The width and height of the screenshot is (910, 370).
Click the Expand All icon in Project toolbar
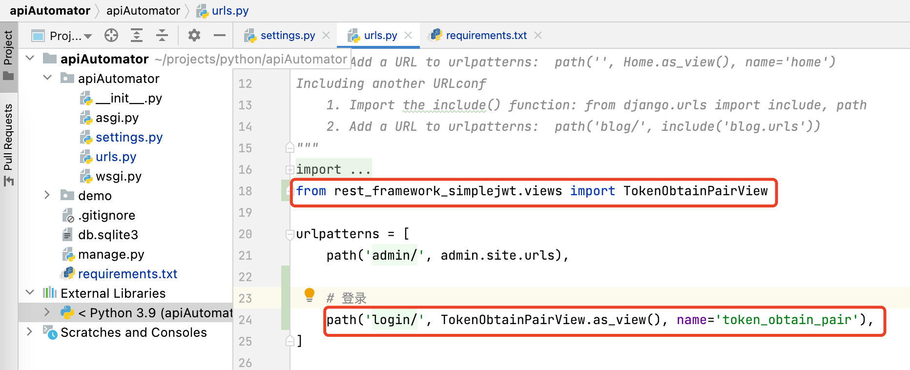coord(137,35)
